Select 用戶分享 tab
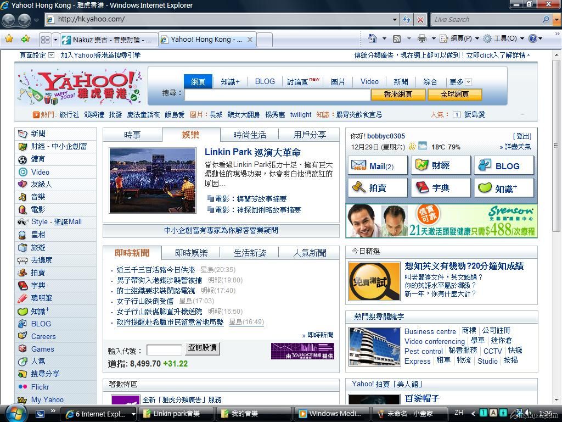Image resolution: width=562 pixels, height=422 pixels. click(x=310, y=135)
